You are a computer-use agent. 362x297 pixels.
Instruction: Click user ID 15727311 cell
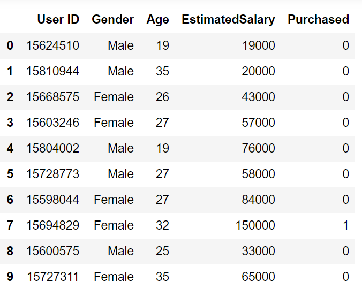(52, 277)
